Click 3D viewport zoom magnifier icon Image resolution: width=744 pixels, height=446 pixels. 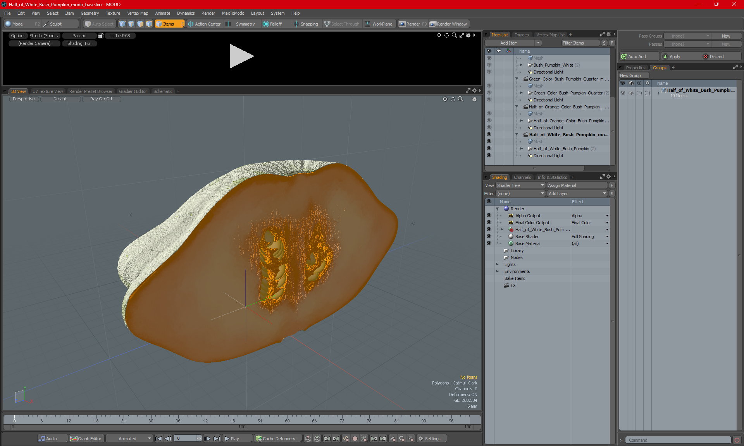click(461, 99)
